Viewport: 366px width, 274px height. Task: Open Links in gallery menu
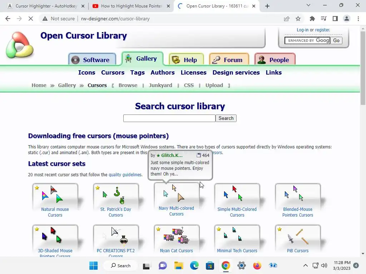(273, 72)
